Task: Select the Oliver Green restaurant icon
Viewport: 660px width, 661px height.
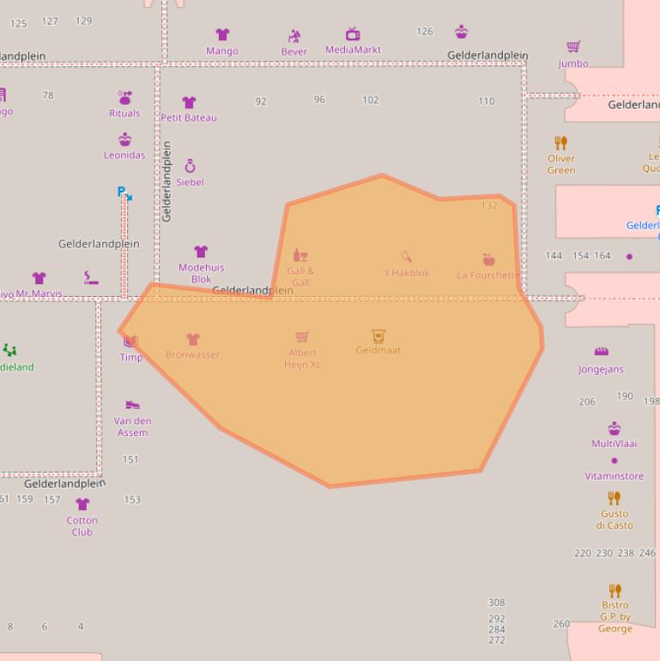Action: click(x=561, y=143)
